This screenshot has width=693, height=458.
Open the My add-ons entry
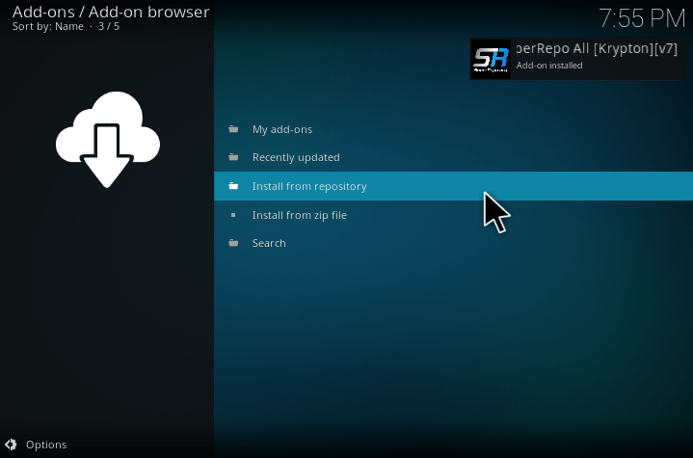282,129
